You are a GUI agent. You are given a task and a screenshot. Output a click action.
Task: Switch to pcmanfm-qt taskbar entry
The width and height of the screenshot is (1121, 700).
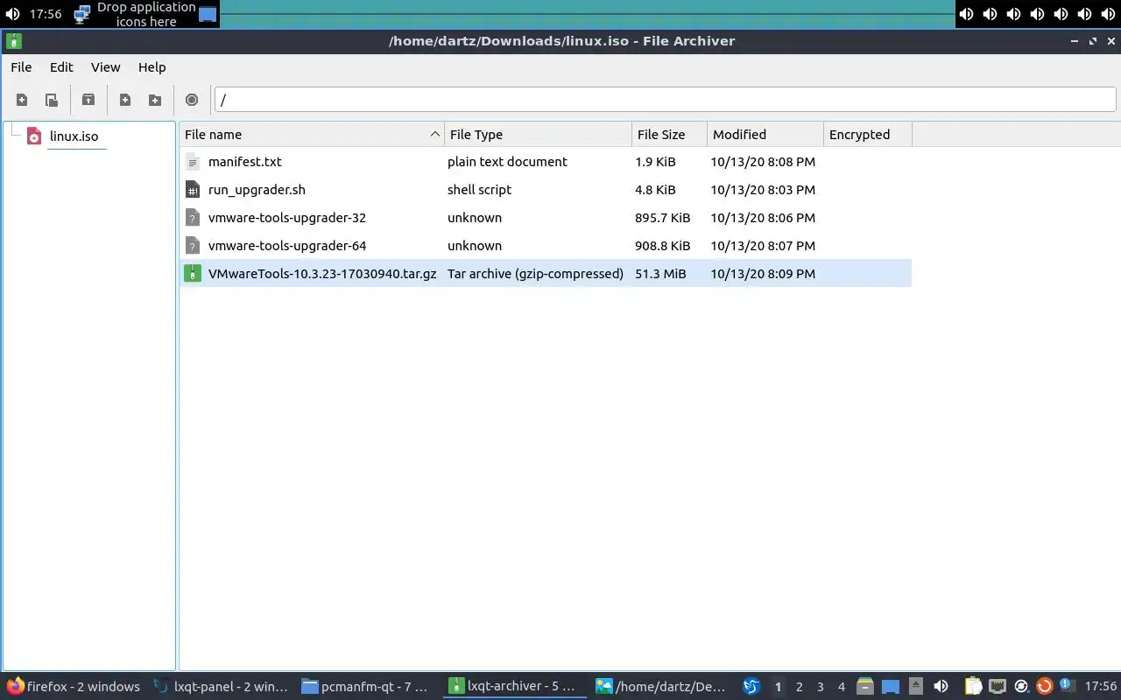(365, 687)
